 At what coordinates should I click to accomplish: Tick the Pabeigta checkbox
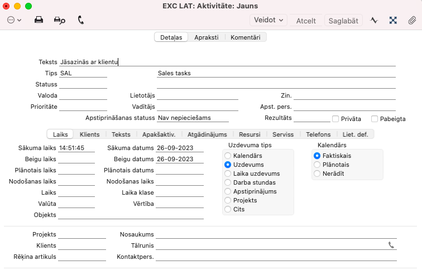click(x=375, y=119)
